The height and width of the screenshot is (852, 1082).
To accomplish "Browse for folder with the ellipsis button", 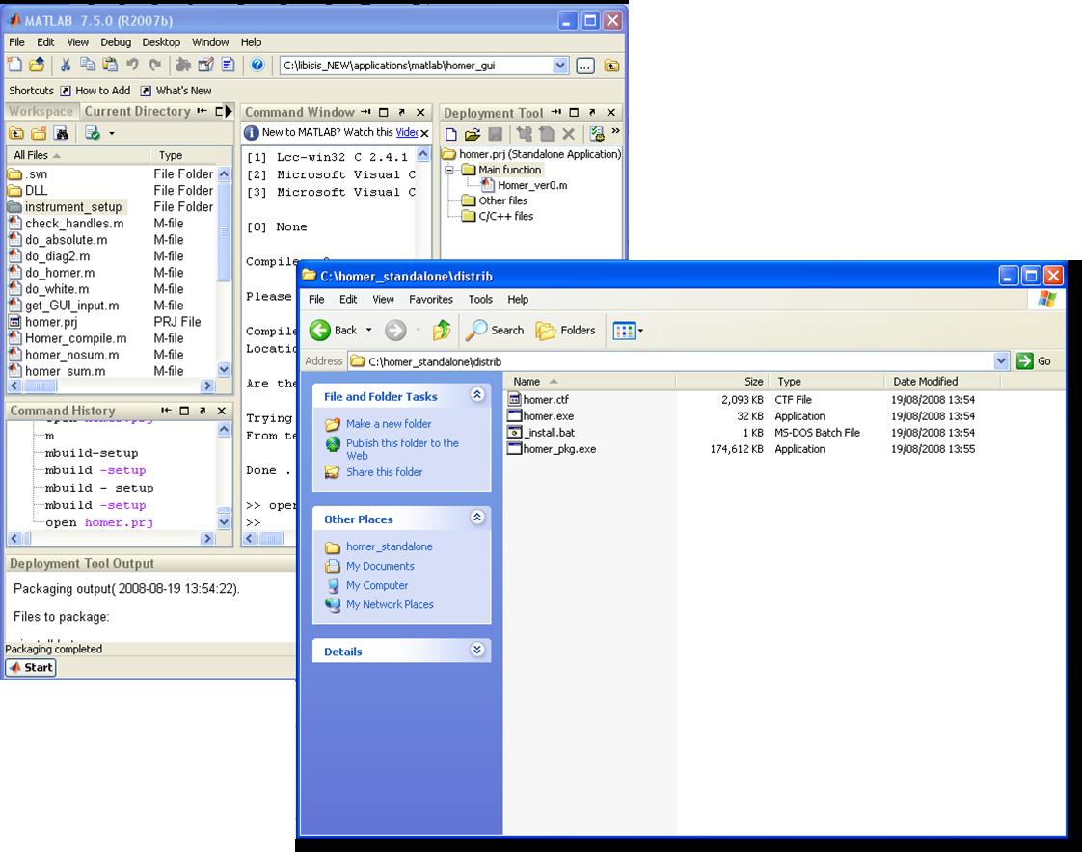I will 585,66.
